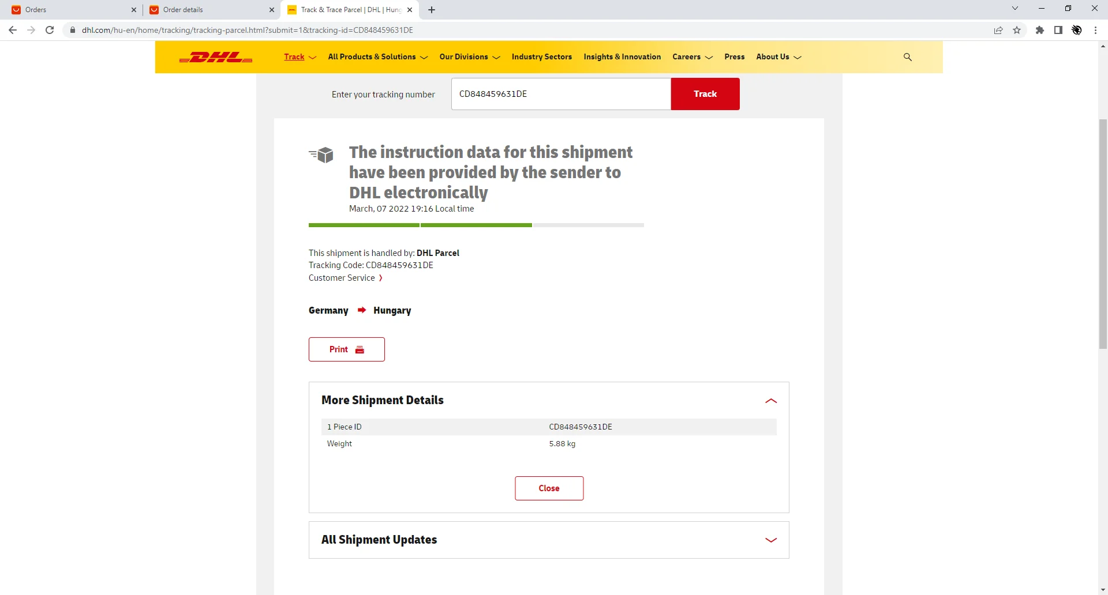Click the shipment package icon
The width and height of the screenshot is (1108, 595).
pyautogui.click(x=321, y=155)
